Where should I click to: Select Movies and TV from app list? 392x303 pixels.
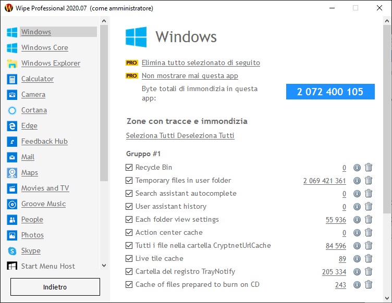[x=45, y=188]
